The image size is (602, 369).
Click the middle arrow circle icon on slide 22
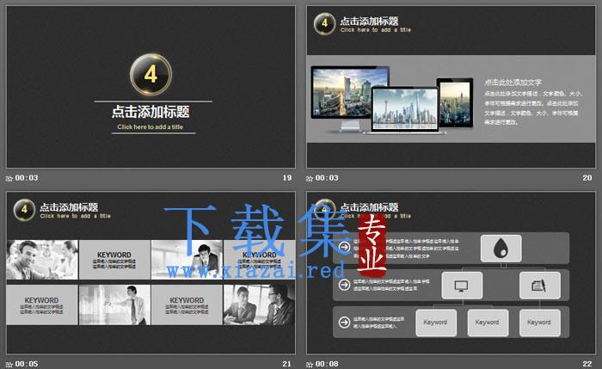344,285
